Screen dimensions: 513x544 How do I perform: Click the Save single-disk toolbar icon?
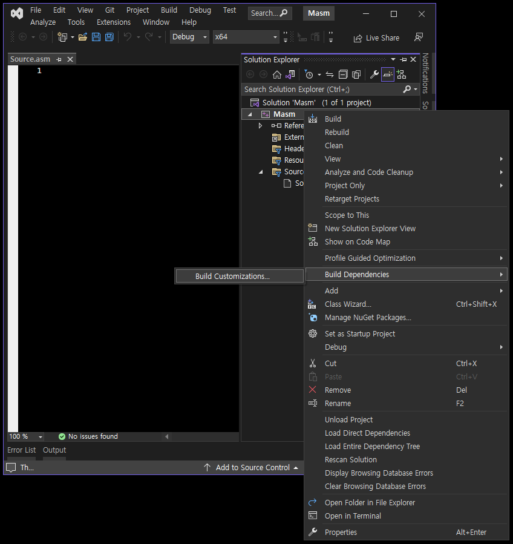(96, 37)
